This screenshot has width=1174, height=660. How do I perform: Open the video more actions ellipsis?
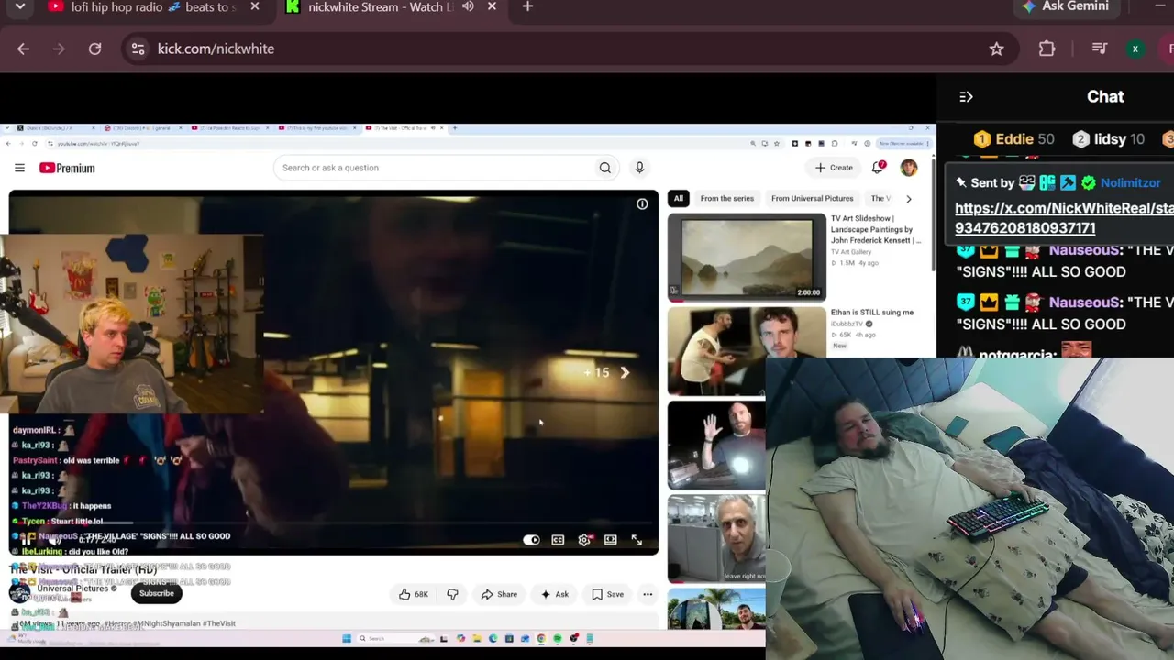click(648, 594)
